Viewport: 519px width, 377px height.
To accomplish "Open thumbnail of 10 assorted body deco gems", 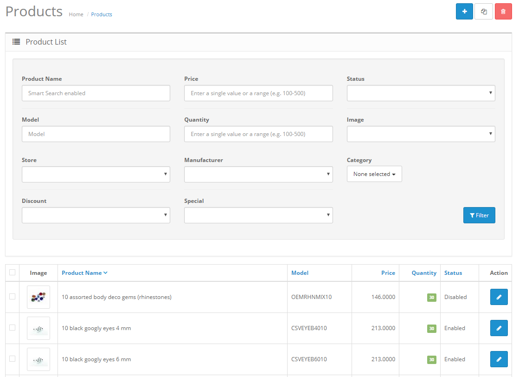I will pyautogui.click(x=38, y=297).
